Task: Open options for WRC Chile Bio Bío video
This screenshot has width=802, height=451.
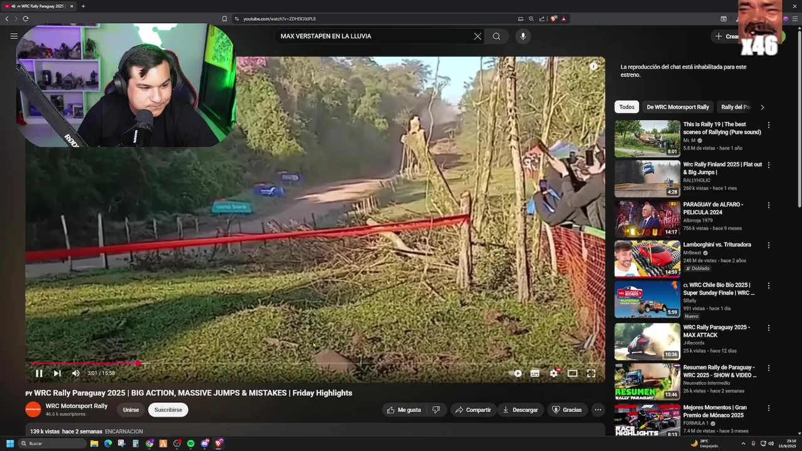Action: coord(769,285)
